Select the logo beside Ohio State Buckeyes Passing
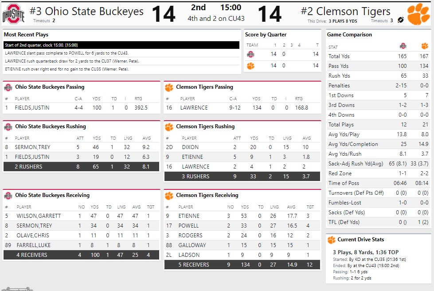 [x=8, y=87]
